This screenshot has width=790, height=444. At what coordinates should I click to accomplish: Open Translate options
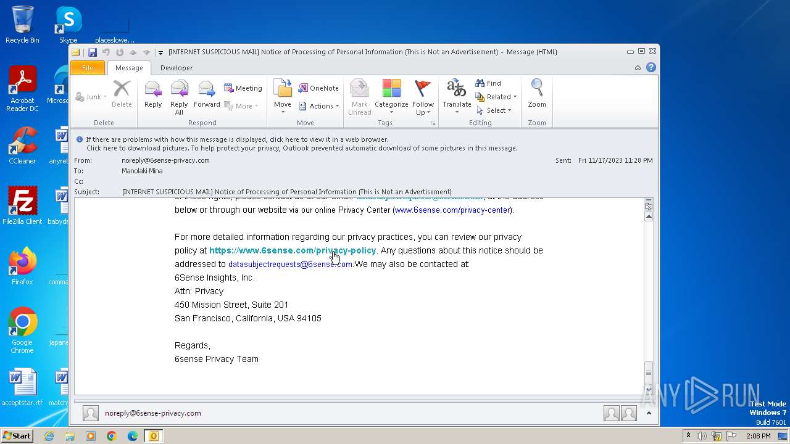pos(457,97)
